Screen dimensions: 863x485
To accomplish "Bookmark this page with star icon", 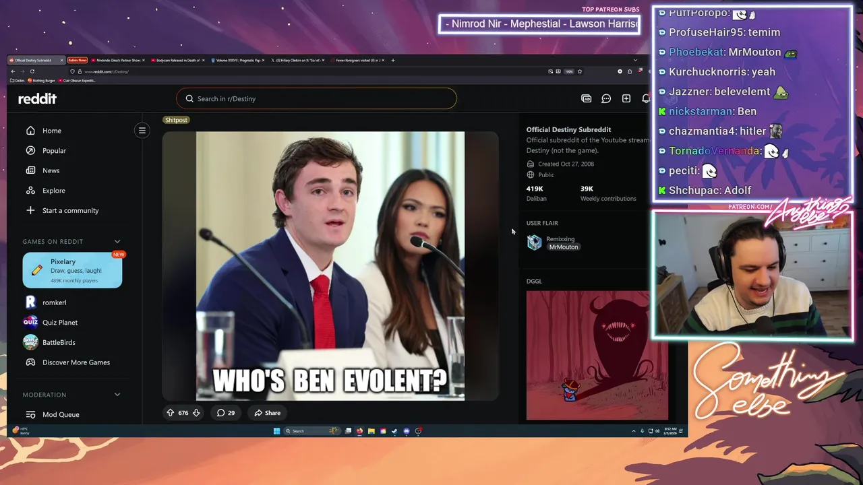I will point(579,71).
